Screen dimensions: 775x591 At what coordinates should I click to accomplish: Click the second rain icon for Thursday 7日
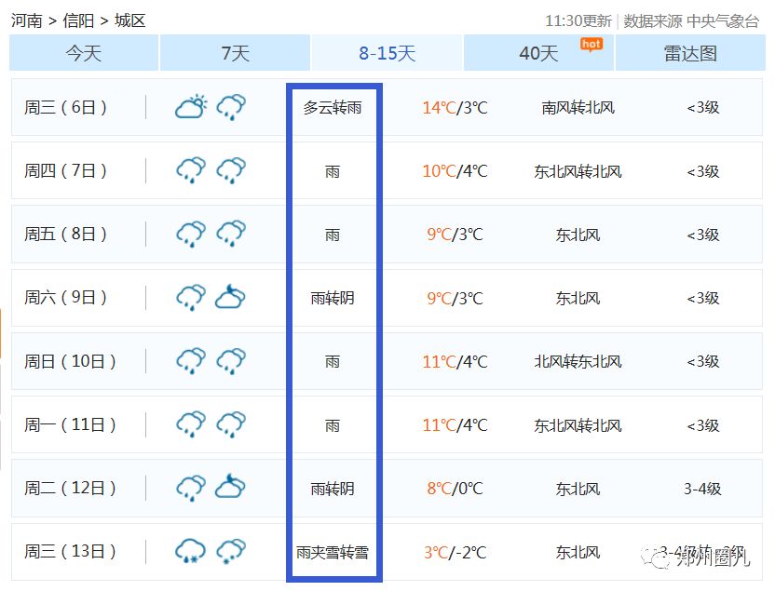pos(231,170)
